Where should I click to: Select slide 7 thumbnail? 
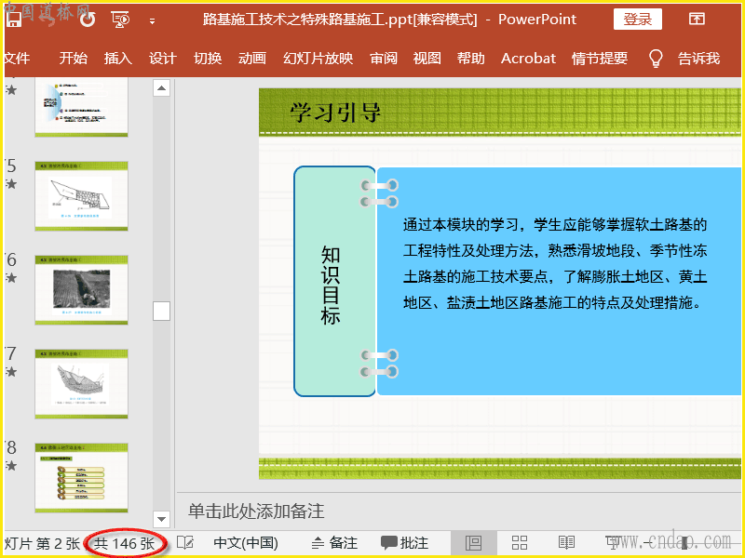point(81,384)
